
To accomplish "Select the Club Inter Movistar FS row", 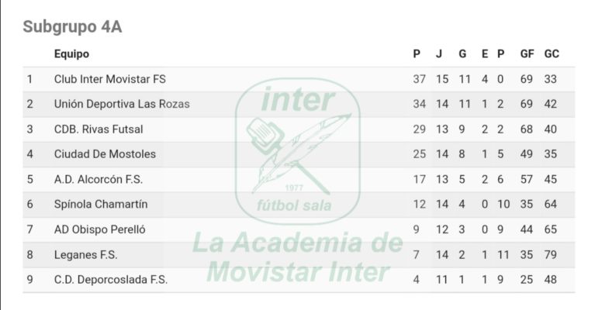I will pyautogui.click(x=299, y=79).
